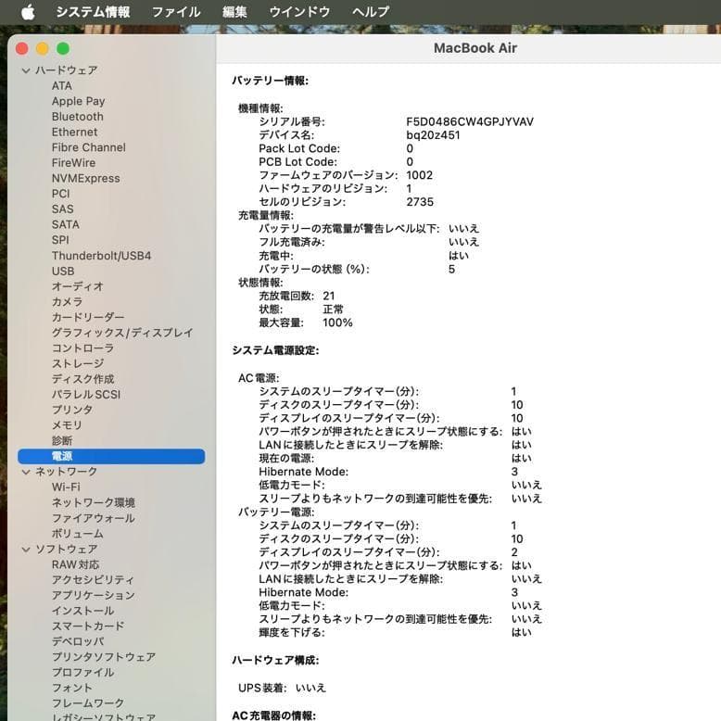Viewport: 721px width, 721px height.
Task: Select ボリューム in the sidebar
Action: click(78, 534)
